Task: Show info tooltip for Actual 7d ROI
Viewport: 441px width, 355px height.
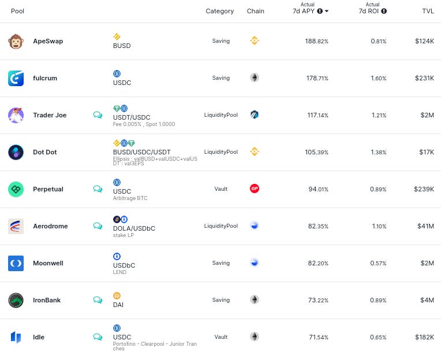Action: coord(384,11)
